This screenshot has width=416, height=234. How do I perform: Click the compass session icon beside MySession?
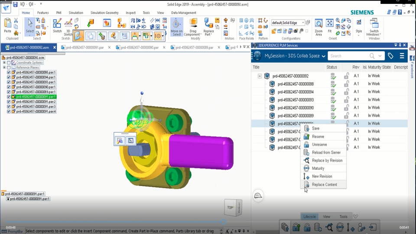pos(257,56)
